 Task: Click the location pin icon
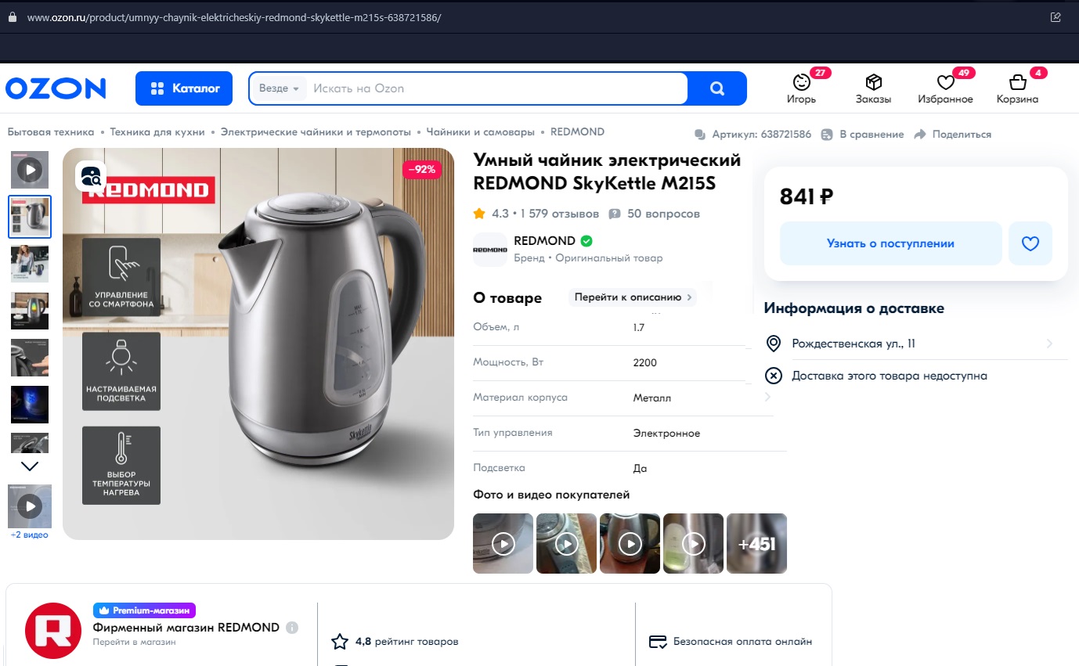coord(774,344)
